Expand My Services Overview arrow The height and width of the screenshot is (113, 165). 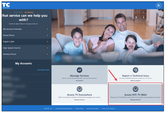click(48, 29)
